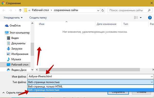
Task: Click the Видео film icon
Action: pyautogui.click(x=8, y=38)
